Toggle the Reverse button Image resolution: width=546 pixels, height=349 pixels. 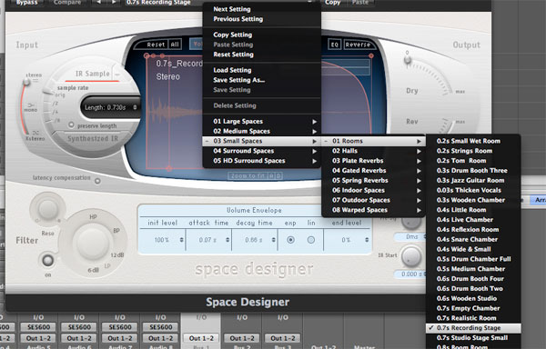pyautogui.click(x=358, y=45)
